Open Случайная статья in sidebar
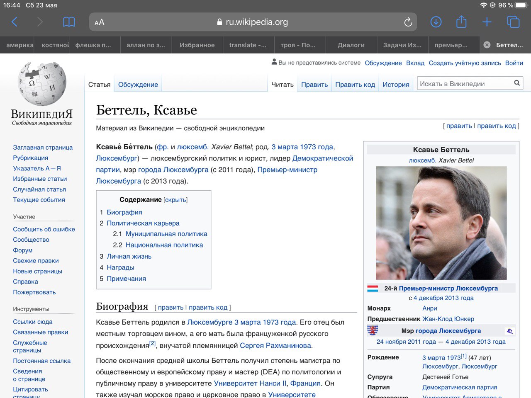 (x=39, y=189)
